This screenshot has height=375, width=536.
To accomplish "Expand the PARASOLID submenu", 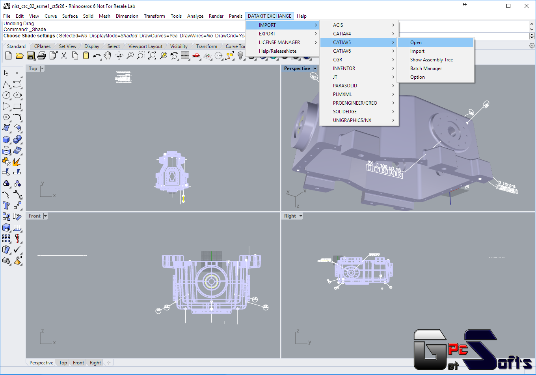I will coord(359,86).
